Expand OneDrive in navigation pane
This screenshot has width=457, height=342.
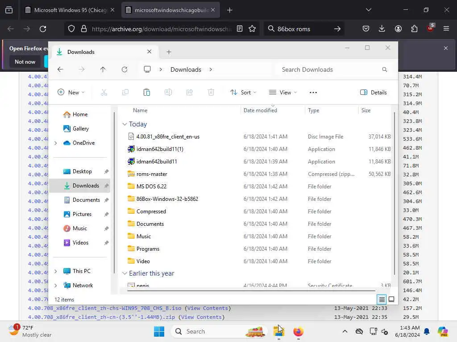tap(56, 143)
